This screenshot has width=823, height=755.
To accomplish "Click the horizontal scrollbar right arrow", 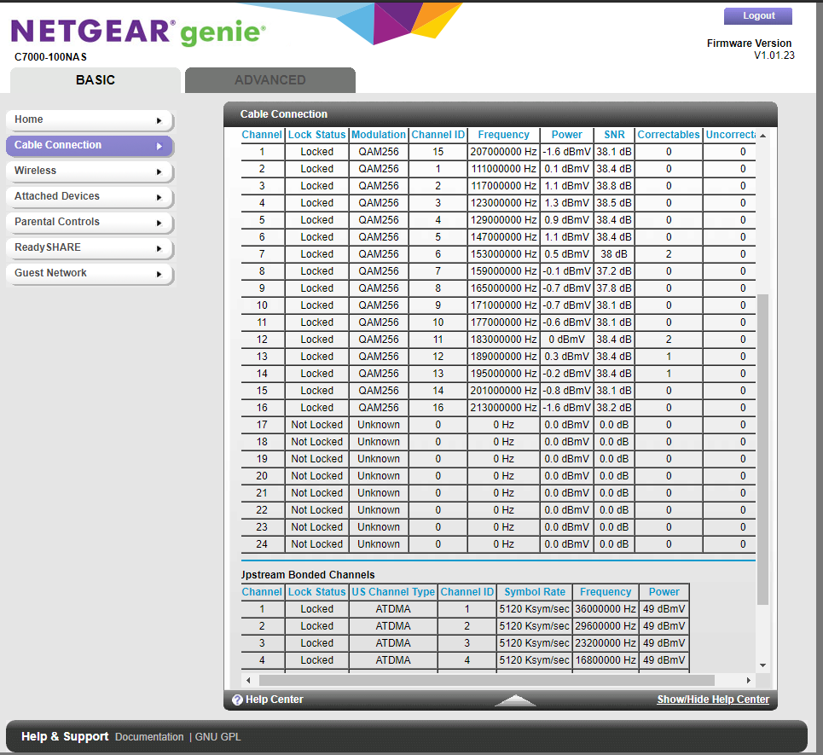I will [x=749, y=680].
